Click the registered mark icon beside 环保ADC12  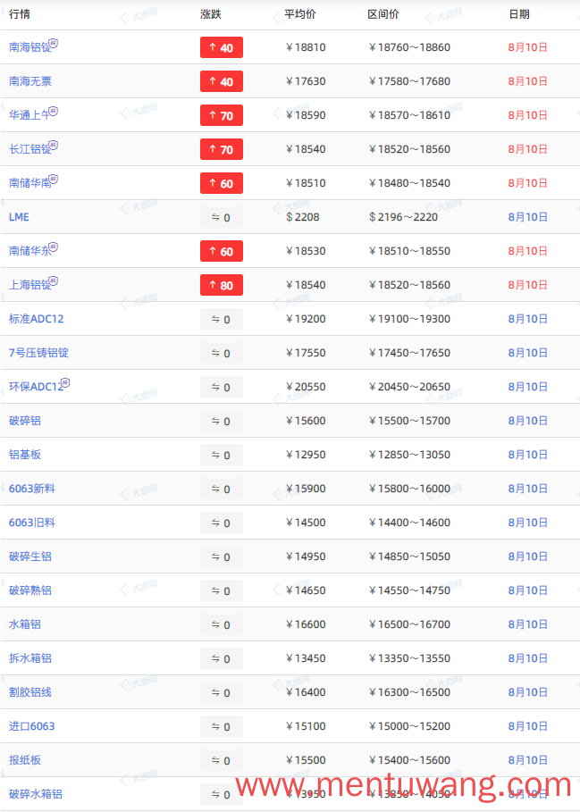click(x=65, y=382)
